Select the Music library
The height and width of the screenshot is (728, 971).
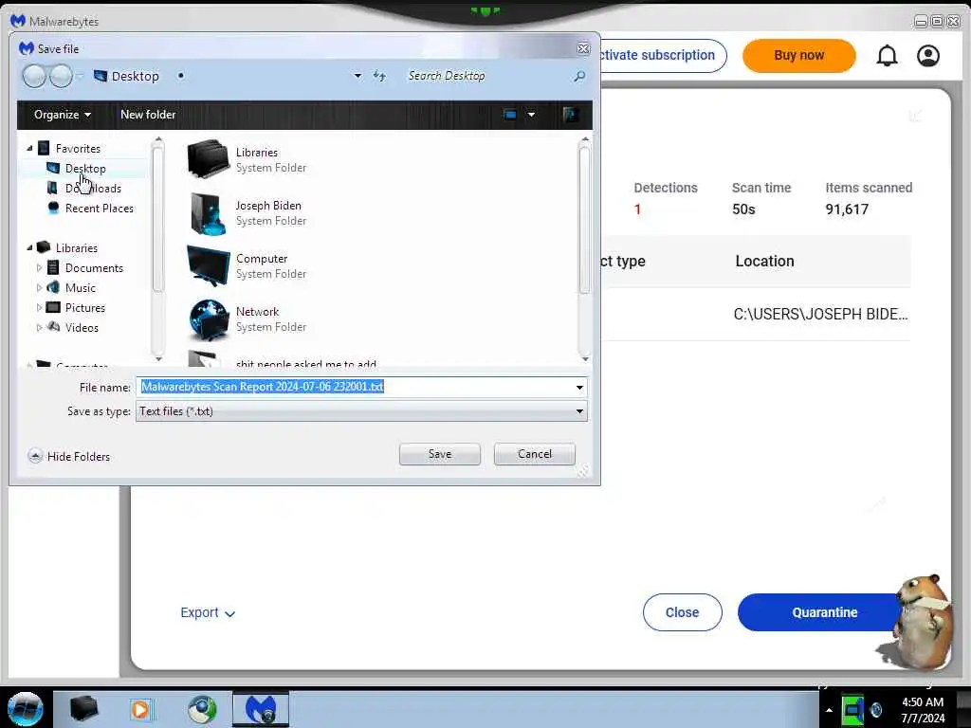[x=81, y=288]
